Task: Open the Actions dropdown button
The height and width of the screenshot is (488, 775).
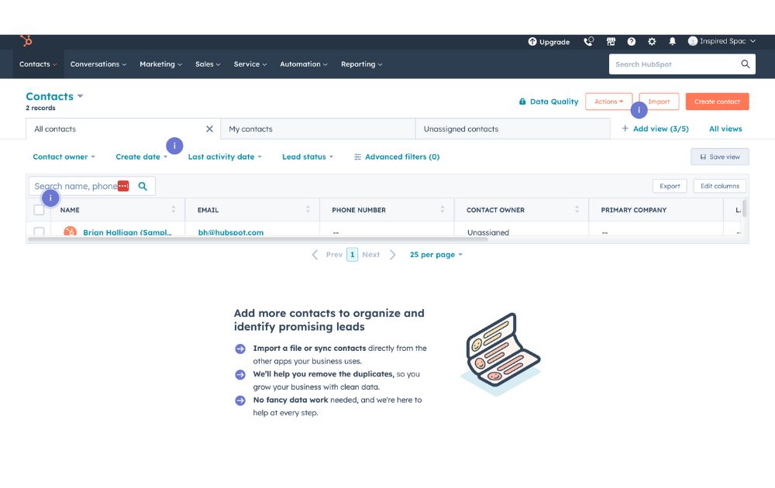Action: tap(608, 101)
